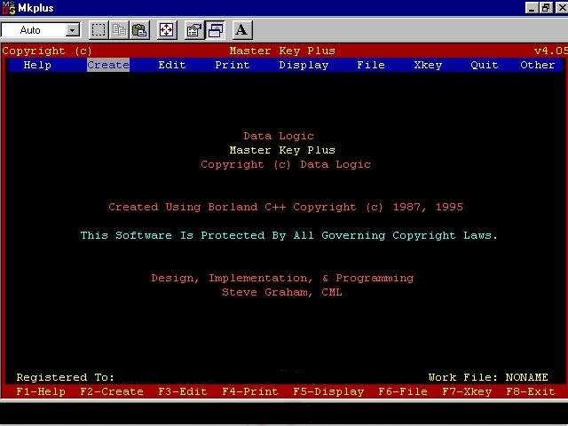The height and width of the screenshot is (426, 568).
Task: Click the Copy toolbar icon
Action: 119,30
